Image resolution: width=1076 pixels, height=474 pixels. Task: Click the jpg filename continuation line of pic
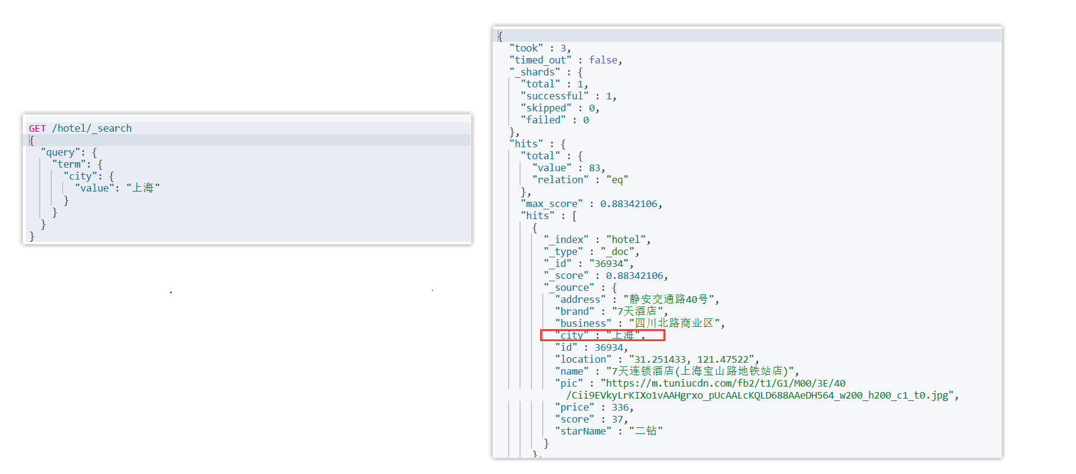click(763, 395)
